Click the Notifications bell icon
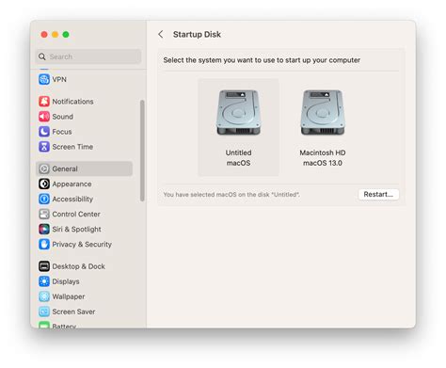446x368 pixels. click(44, 102)
